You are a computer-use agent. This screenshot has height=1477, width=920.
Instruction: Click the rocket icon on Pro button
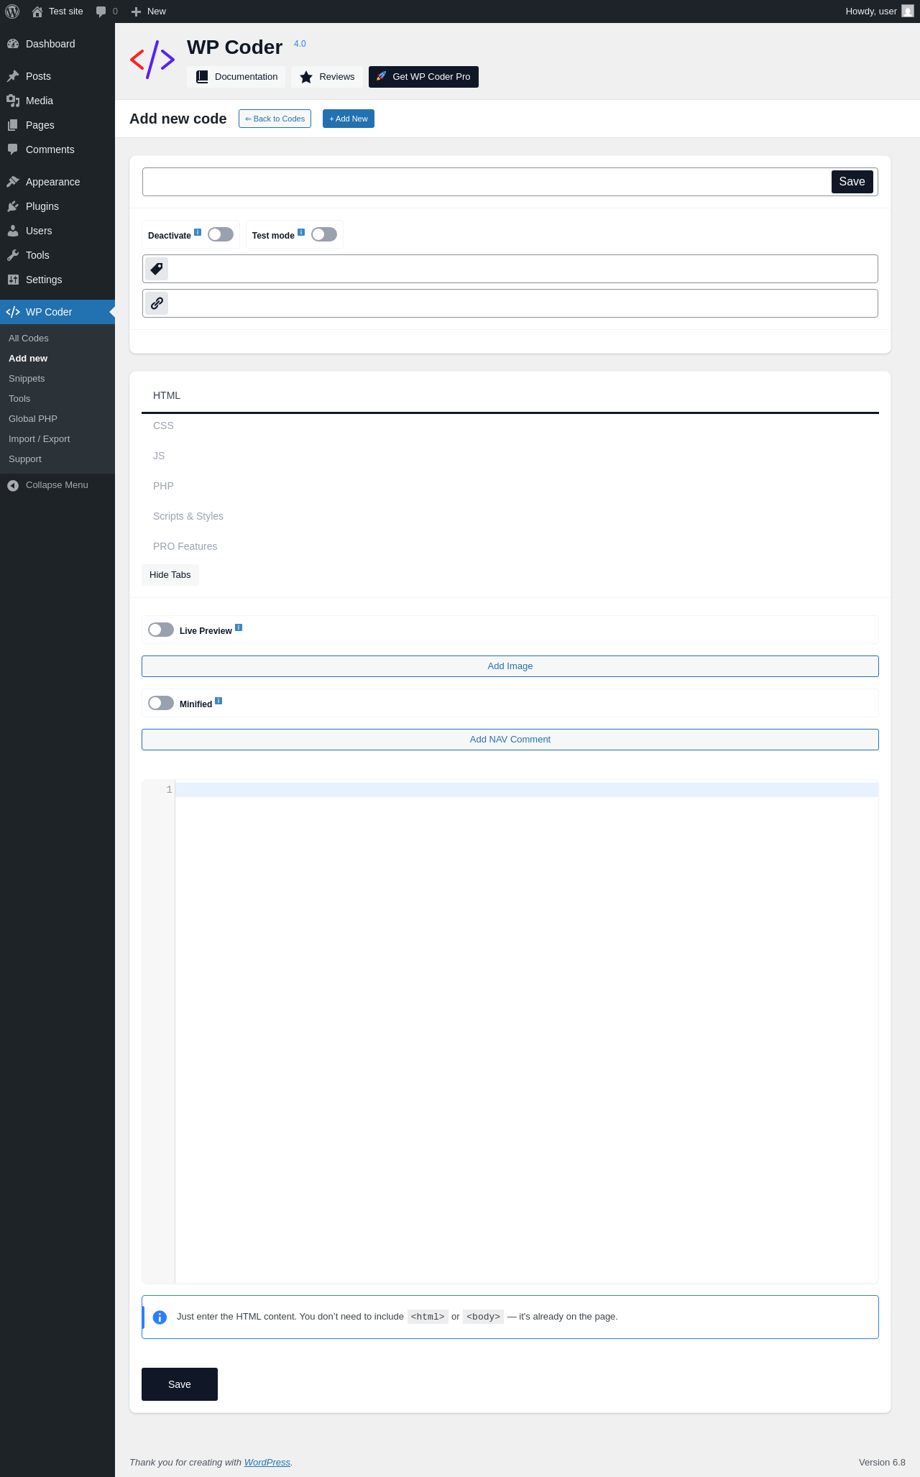[x=382, y=76]
